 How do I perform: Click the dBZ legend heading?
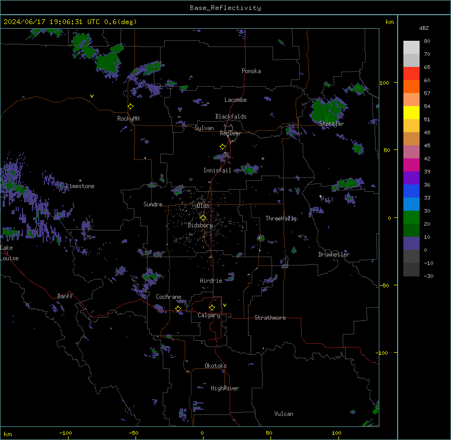(424, 28)
